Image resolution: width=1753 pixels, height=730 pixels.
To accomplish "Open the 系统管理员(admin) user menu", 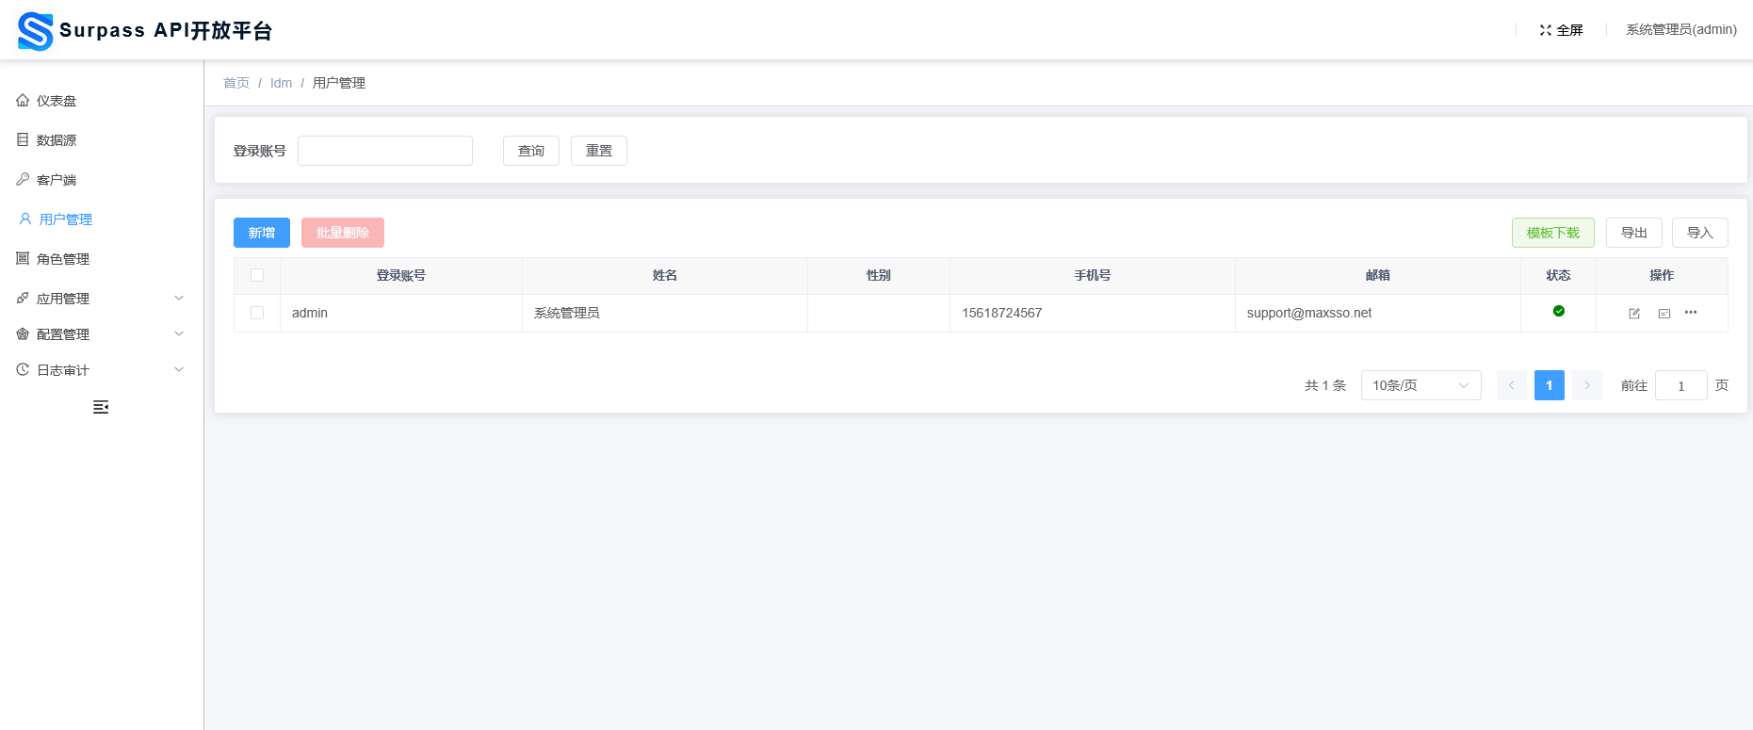I will tap(1681, 30).
